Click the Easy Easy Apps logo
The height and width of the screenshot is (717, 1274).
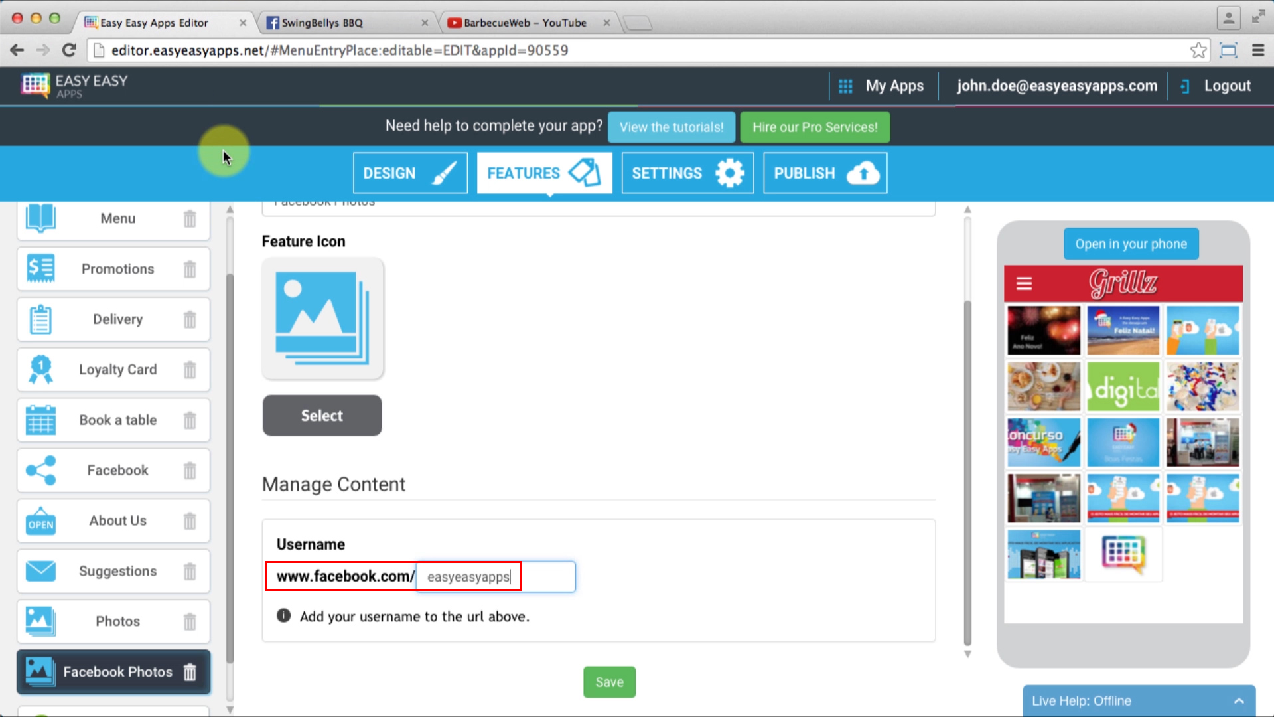click(73, 86)
